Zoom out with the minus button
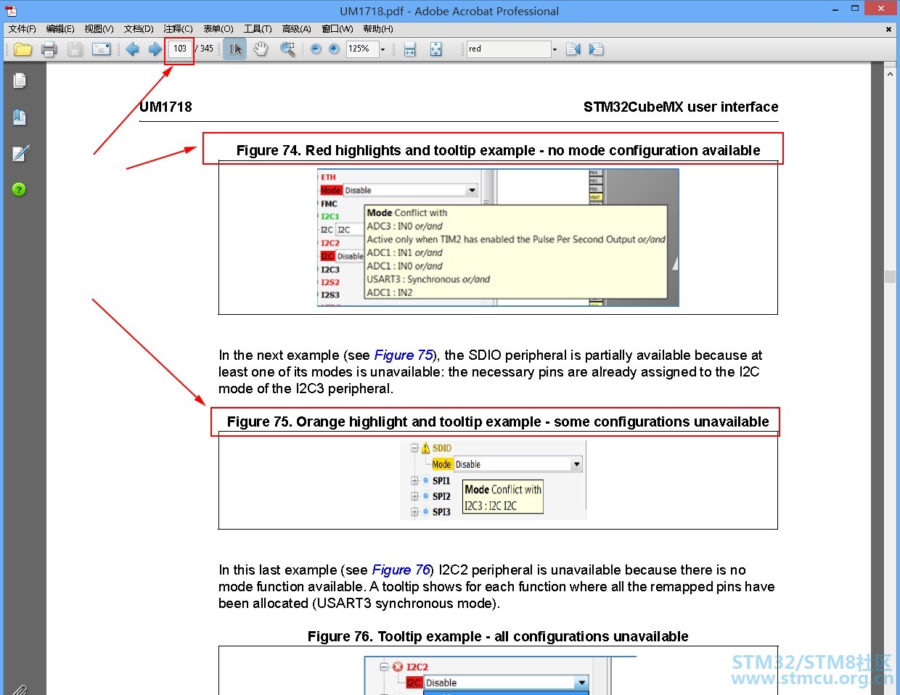This screenshot has width=900, height=695. pyautogui.click(x=316, y=49)
